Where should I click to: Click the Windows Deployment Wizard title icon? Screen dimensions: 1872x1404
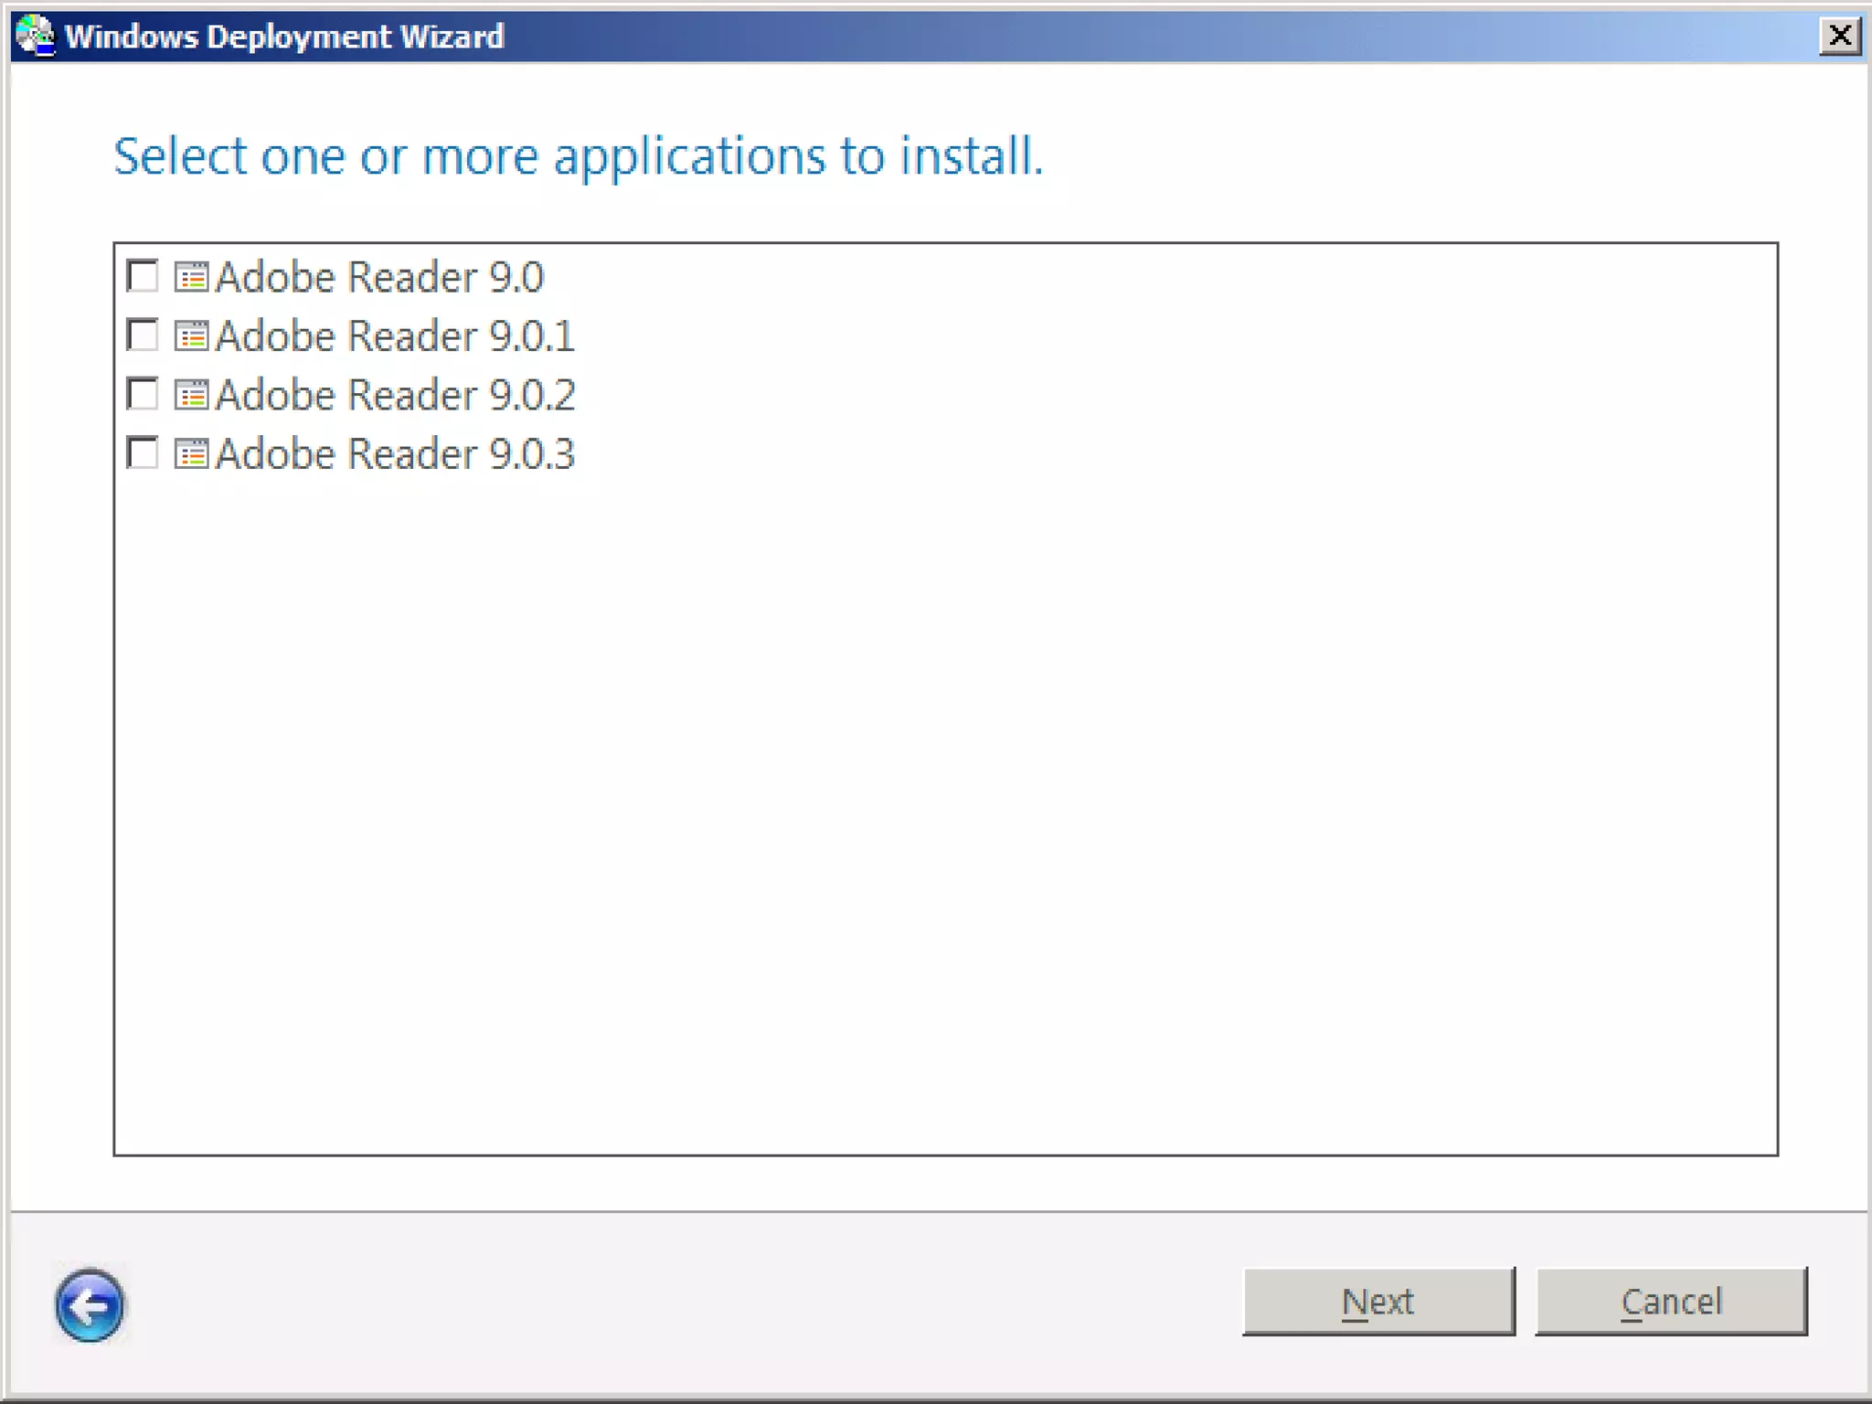pyautogui.click(x=35, y=36)
